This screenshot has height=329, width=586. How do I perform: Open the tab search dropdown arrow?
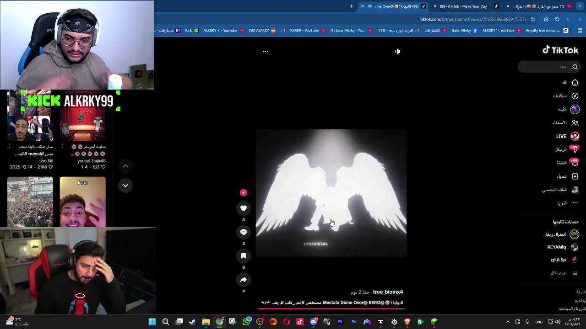[580, 6]
